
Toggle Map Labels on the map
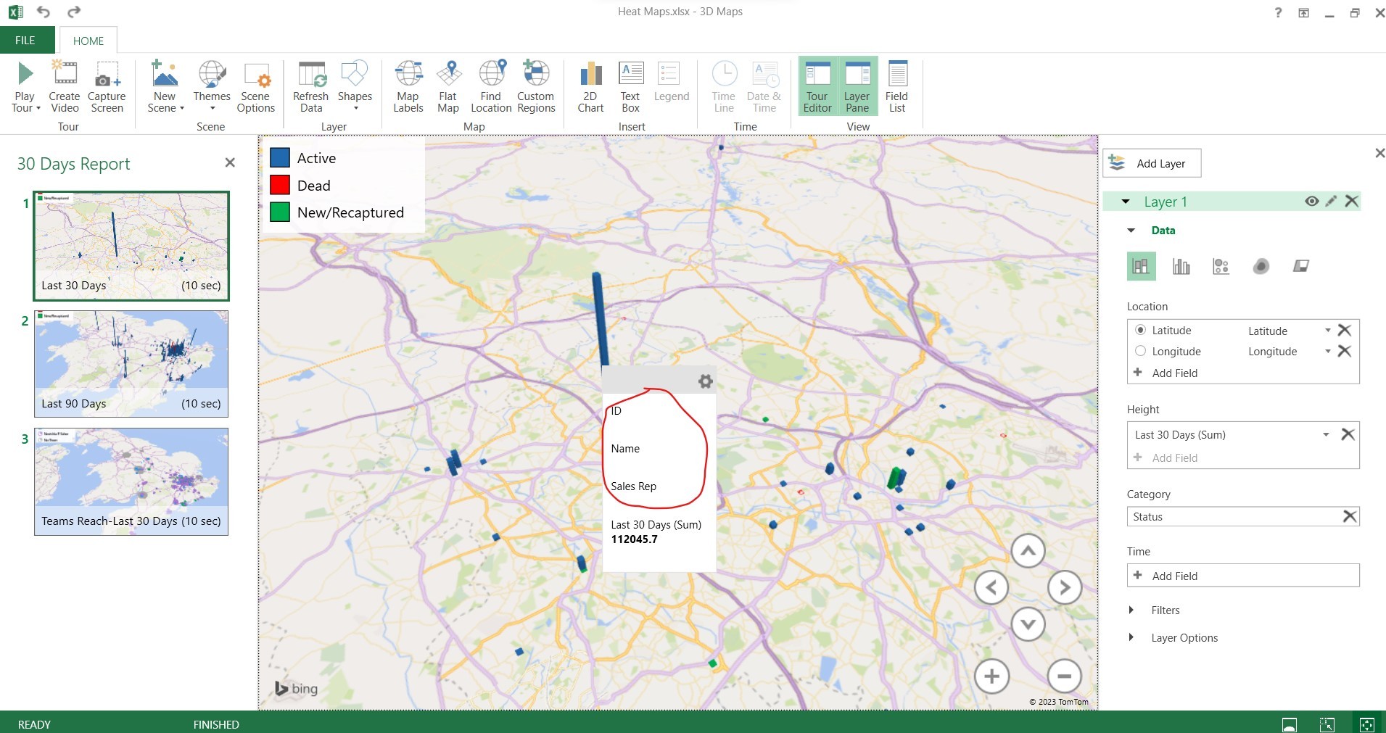(x=408, y=87)
